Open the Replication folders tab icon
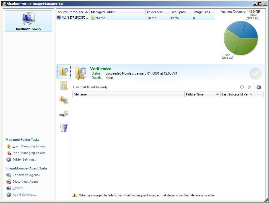The width and height of the screenshot is (269, 203). pyautogui.click(x=64, y=100)
